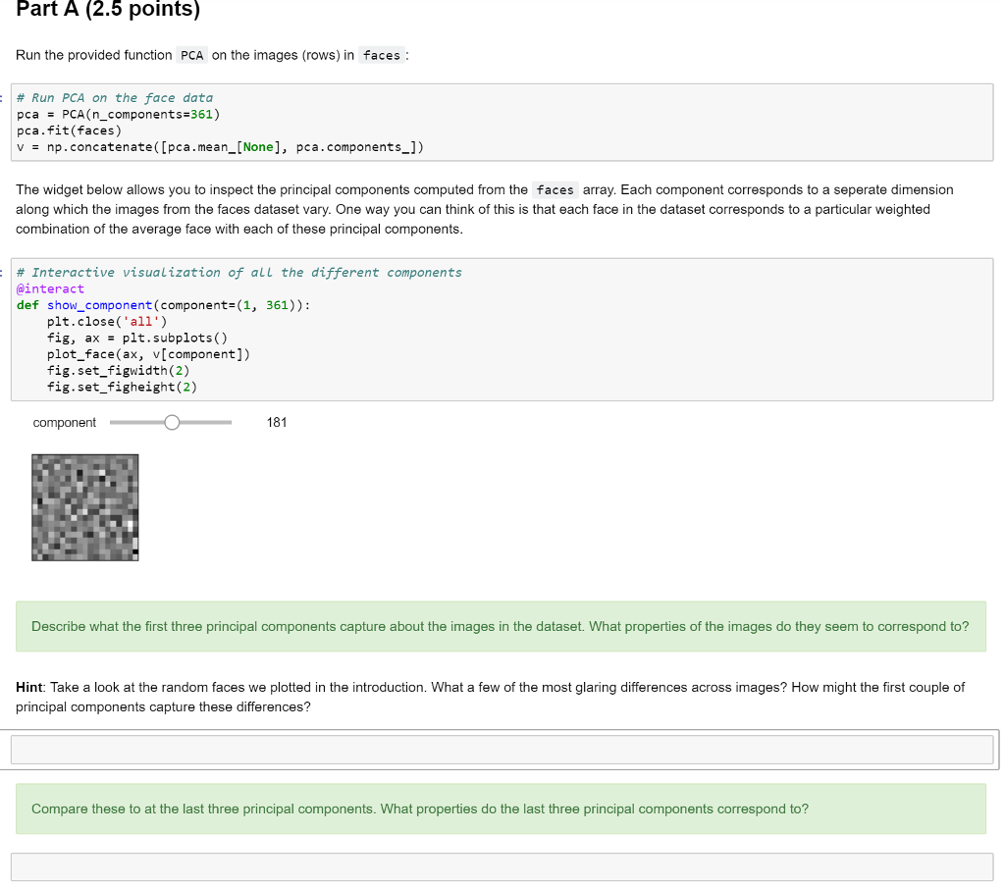Click the bottom empty answer cell
Image resolution: width=1005 pixels, height=888 pixels.
pyautogui.click(x=502, y=866)
